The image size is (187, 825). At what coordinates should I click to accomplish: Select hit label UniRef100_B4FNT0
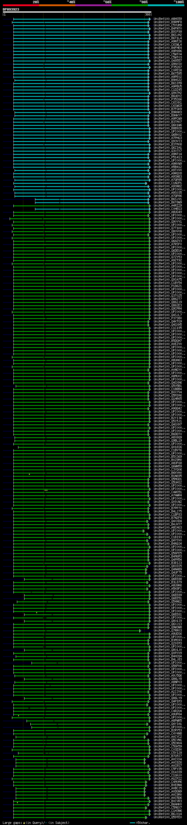(168, 28)
